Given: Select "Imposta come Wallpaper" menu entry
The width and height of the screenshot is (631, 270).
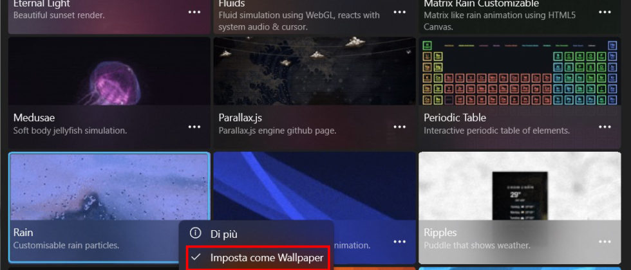Looking at the screenshot, I should 256,258.
